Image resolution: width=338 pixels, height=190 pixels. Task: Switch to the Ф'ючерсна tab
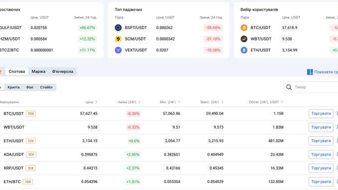point(62,72)
